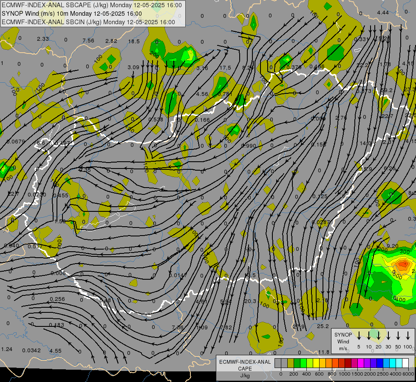This screenshot has width=416, height=382.
Task: Click the map value '18.5'
Action: [134, 41]
